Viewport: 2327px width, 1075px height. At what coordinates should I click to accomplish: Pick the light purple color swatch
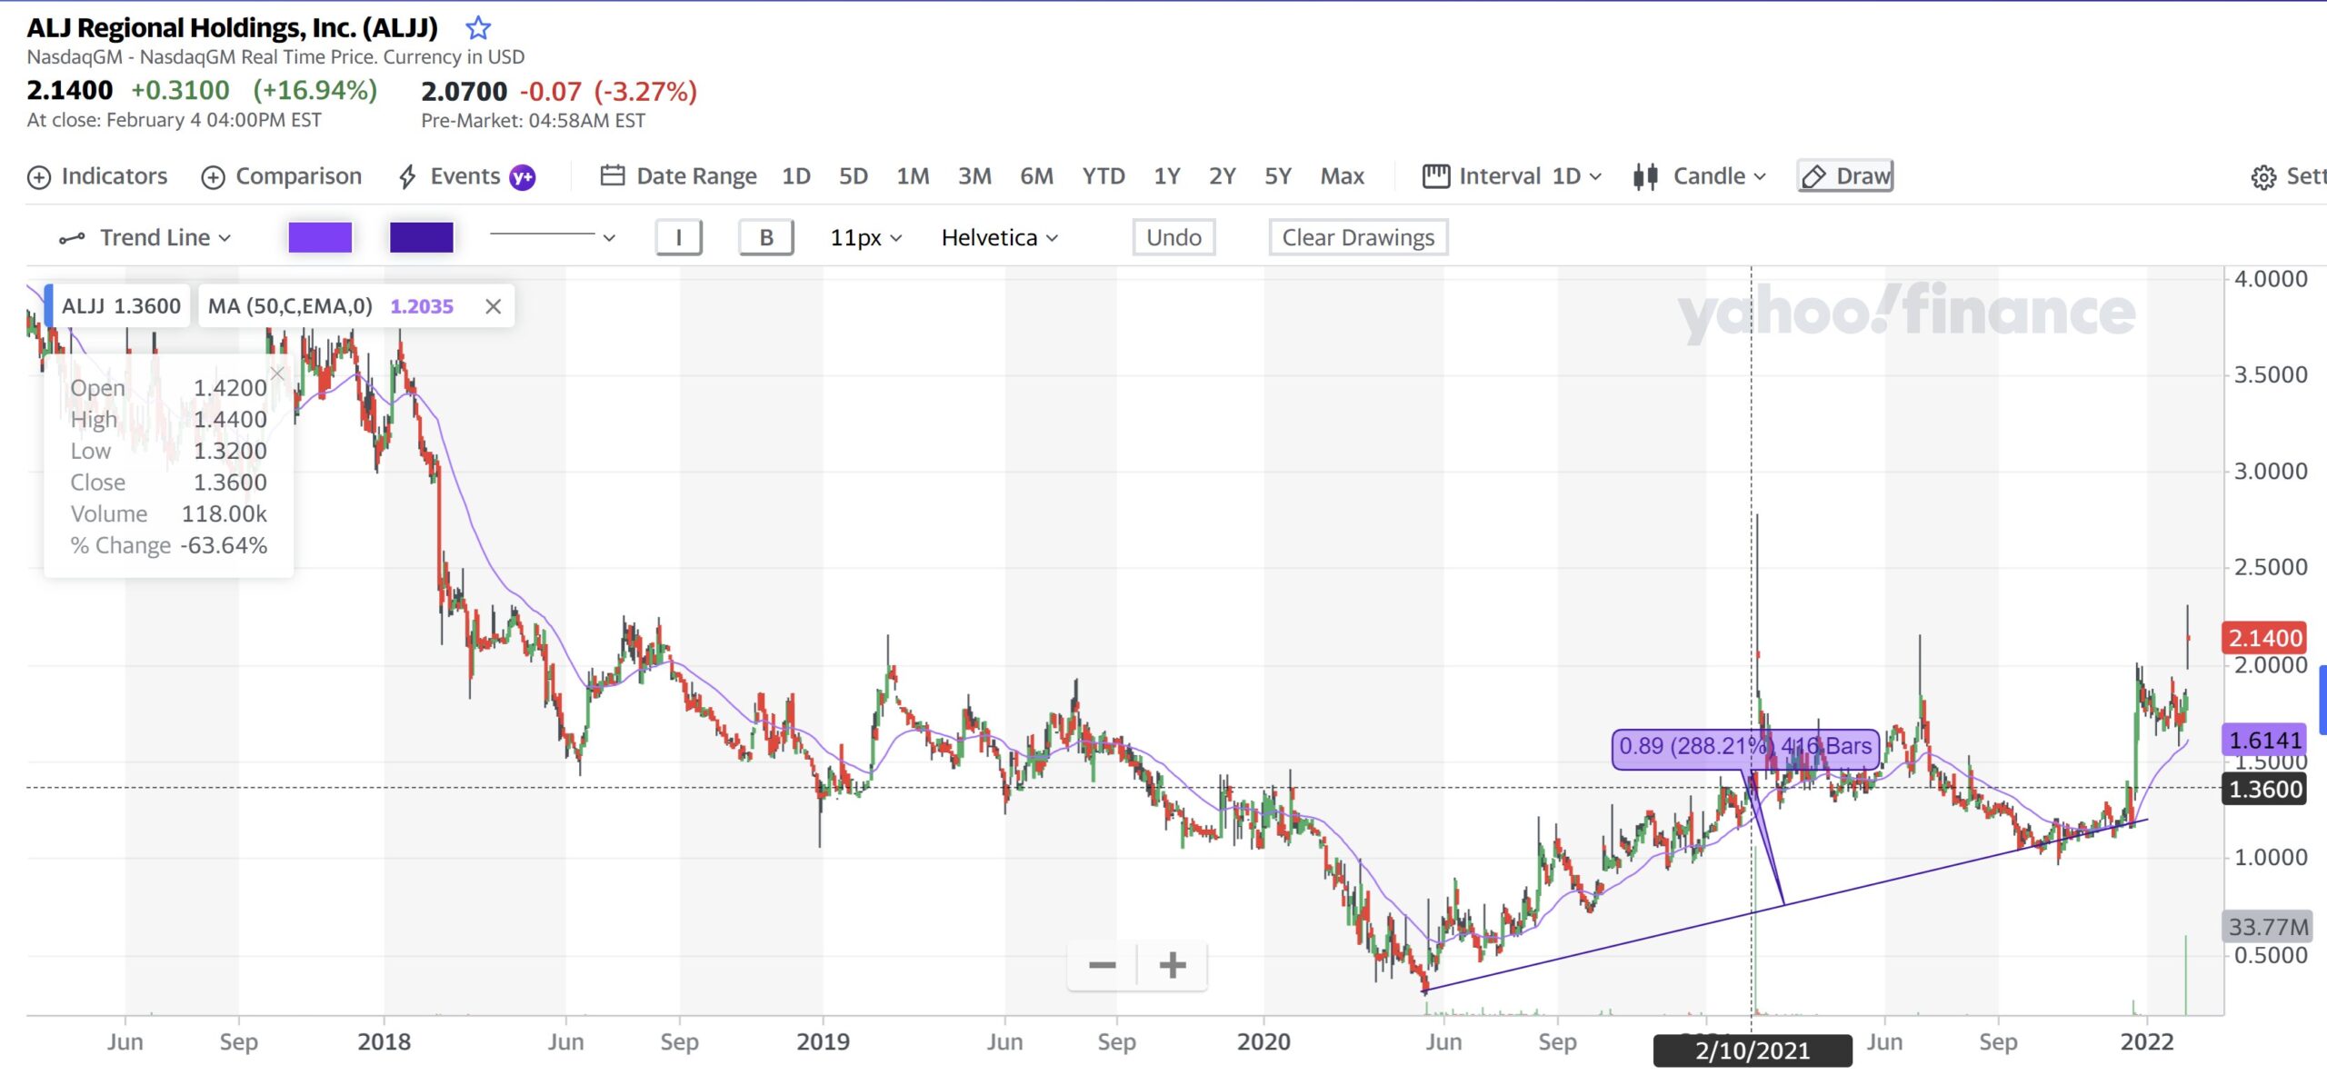tap(320, 237)
